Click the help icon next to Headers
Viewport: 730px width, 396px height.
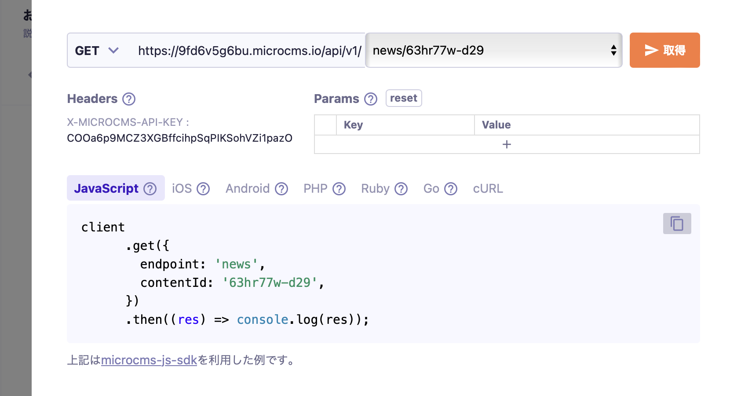tap(129, 99)
